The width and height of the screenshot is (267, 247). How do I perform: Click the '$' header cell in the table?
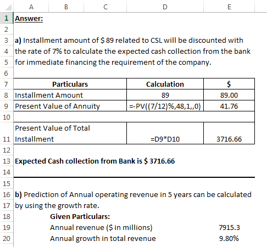(x=229, y=84)
